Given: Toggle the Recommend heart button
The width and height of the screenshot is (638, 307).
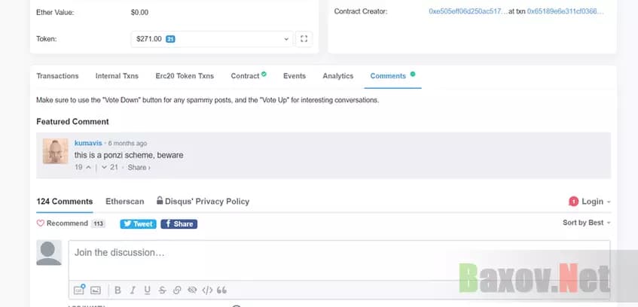Looking at the screenshot, I should 63,223.
